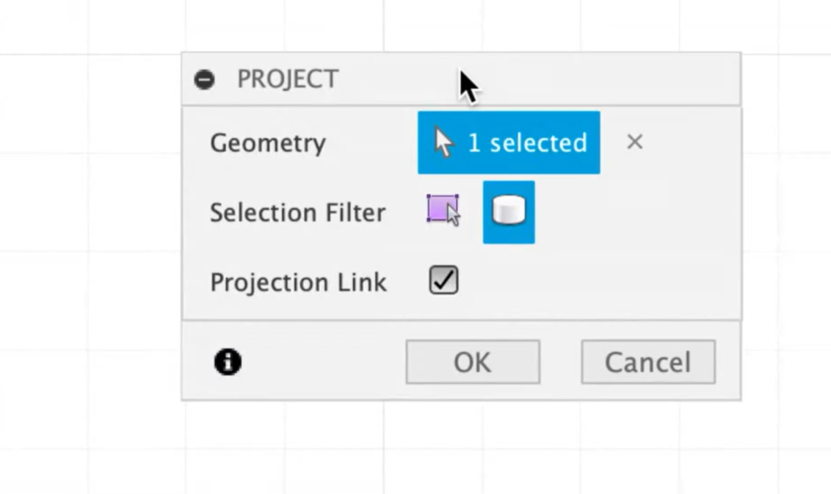Click the arrow cursor icon in Geometry selector
This screenshot has height=494, width=831.
pos(443,142)
